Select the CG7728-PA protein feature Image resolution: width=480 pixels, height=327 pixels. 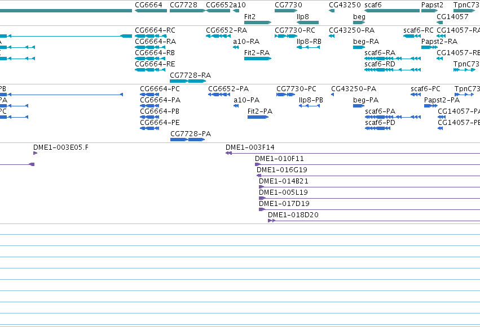(x=188, y=140)
